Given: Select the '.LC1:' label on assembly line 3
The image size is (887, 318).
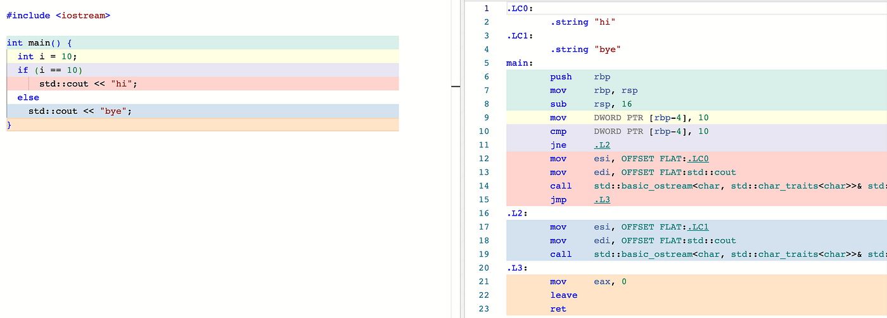Looking at the screenshot, I should pos(520,35).
